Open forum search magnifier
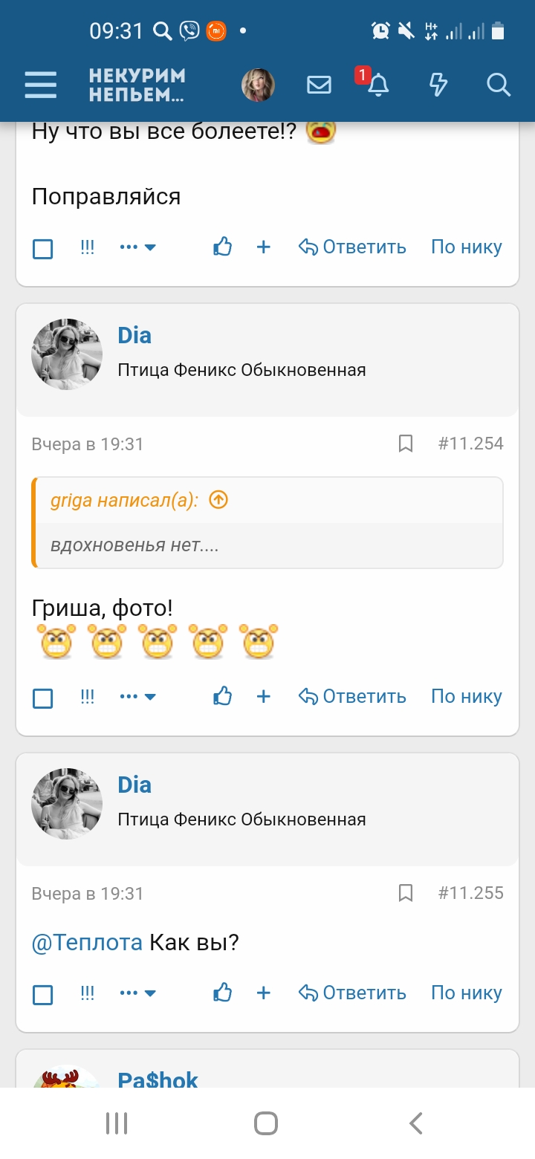Viewport: 535px width, 1159px height. tap(498, 85)
